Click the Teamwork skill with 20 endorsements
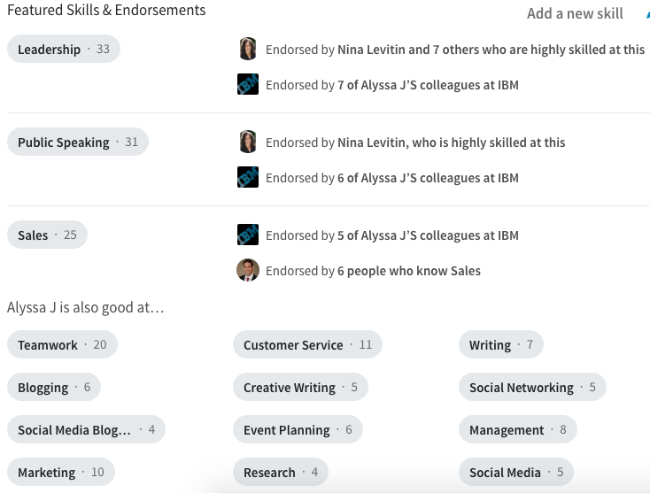This screenshot has width=650, height=493. coord(62,345)
